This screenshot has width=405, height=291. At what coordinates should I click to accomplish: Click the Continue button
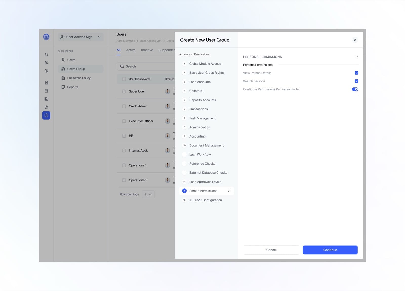[330, 250]
